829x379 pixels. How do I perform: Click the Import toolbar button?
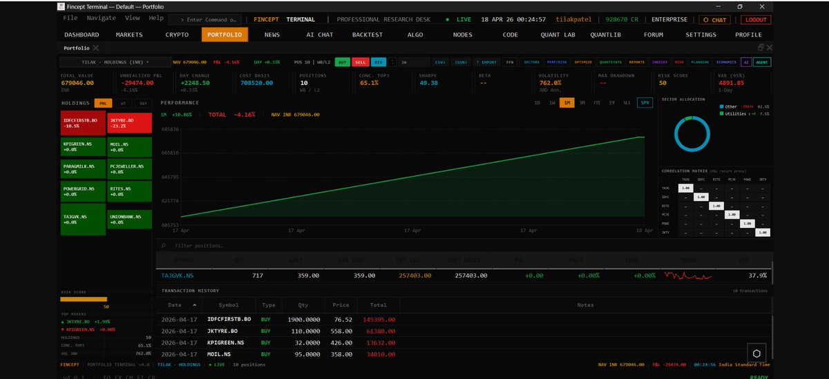[x=486, y=62]
